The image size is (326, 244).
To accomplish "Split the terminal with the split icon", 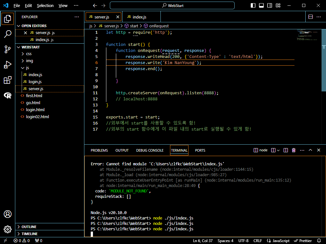I will pos(286,150).
